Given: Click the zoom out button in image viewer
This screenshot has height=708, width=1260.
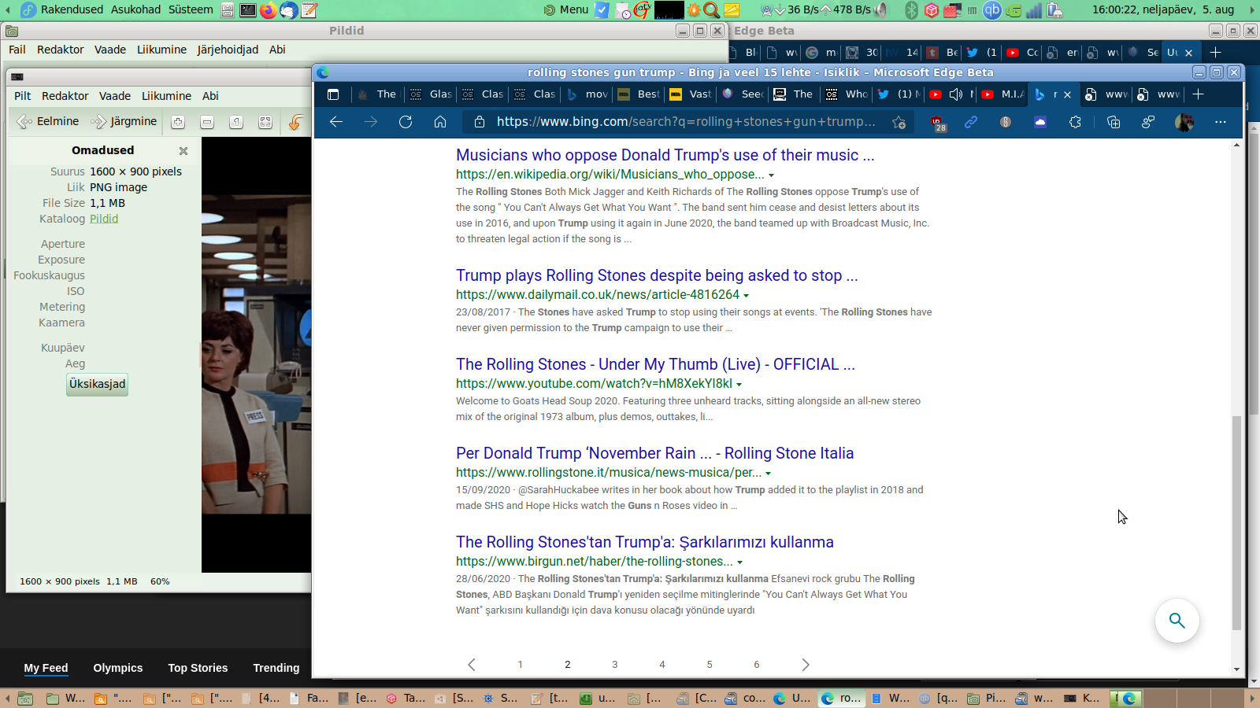Looking at the screenshot, I should coord(207,122).
